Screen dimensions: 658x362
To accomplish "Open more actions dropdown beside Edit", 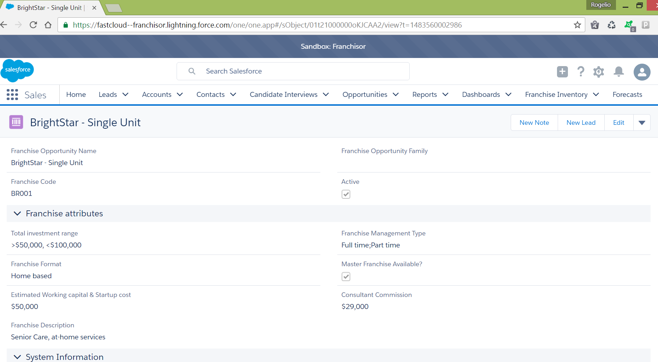I will point(642,123).
